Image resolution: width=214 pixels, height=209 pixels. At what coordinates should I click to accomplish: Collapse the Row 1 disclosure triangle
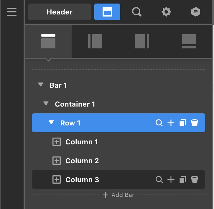51,123
